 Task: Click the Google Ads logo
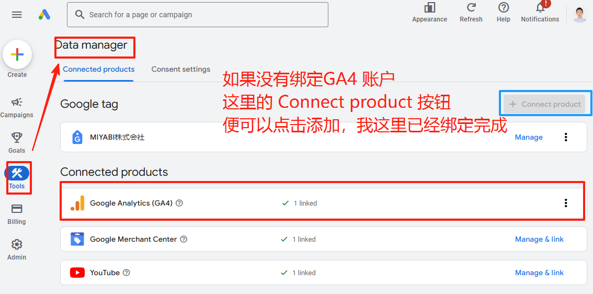pos(44,15)
